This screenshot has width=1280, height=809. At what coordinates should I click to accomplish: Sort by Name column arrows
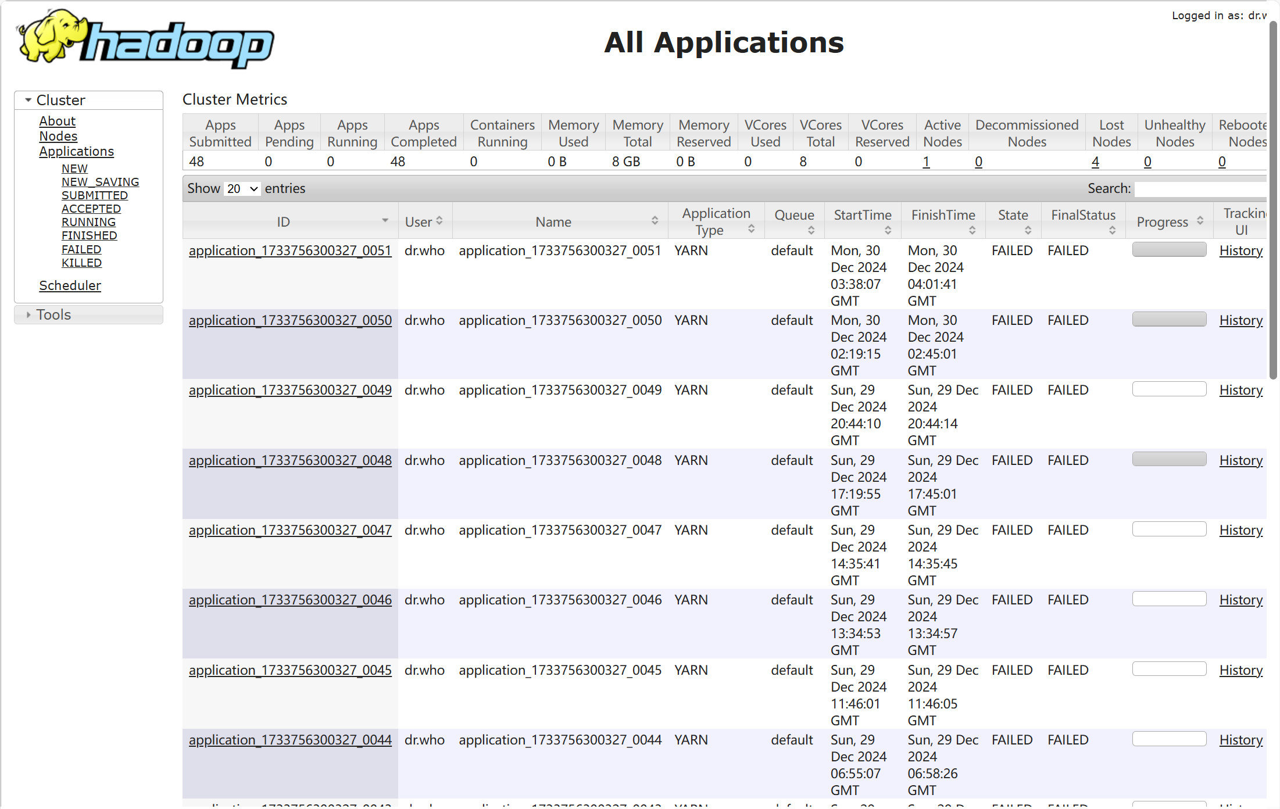click(655, 221)
